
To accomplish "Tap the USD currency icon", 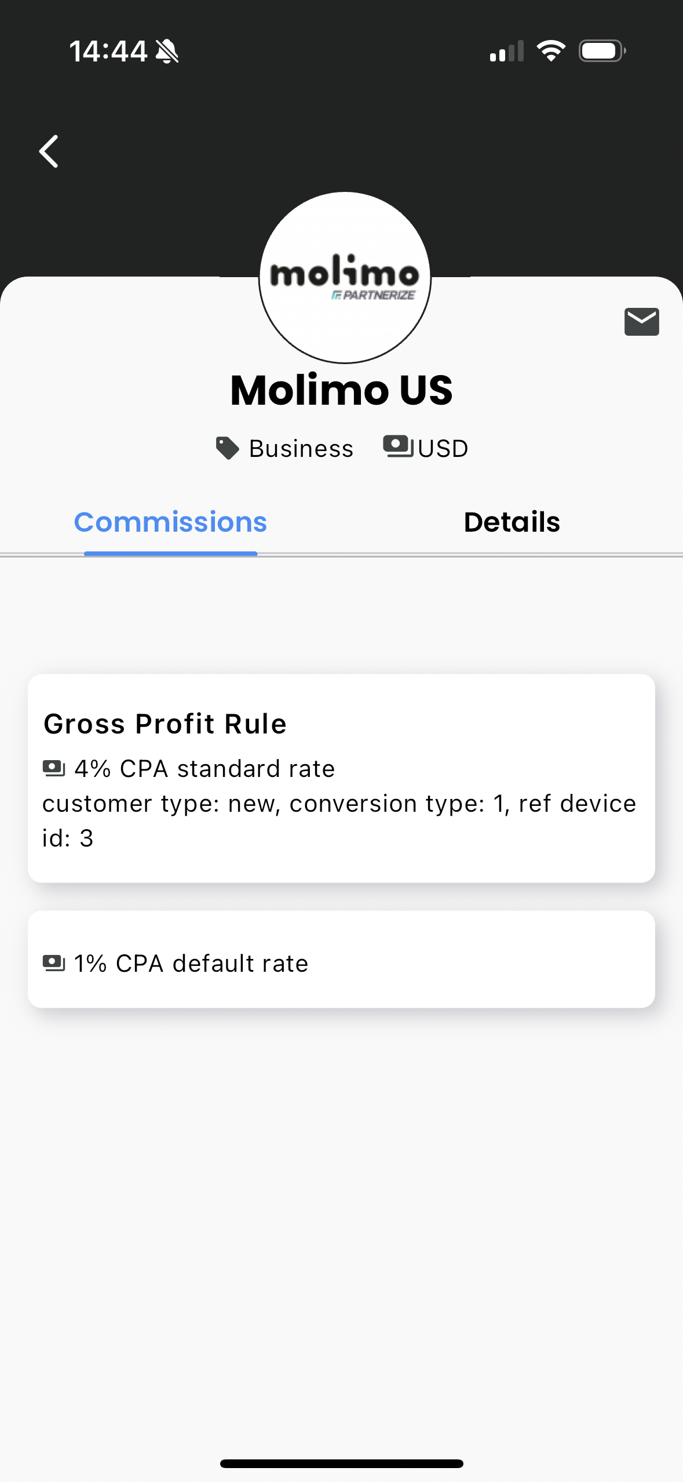I will click(397, 447).
